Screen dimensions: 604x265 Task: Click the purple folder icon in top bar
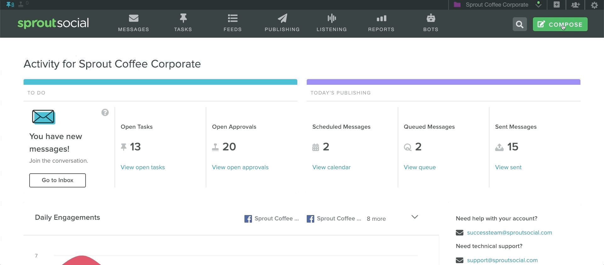457,5
